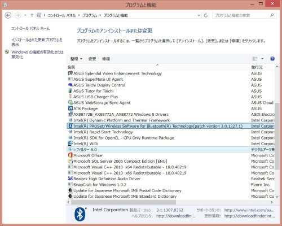The image size is (282, 226).
Task: Click the Back navigation arrow
Action: coord(8,15)
